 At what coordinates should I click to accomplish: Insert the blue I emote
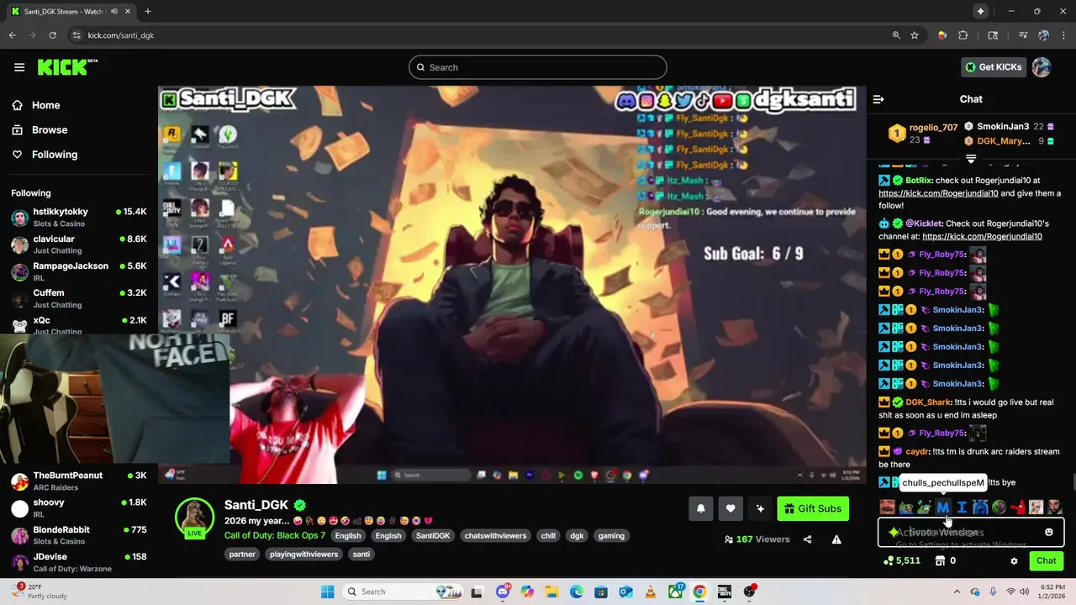[x=962, y=508]
